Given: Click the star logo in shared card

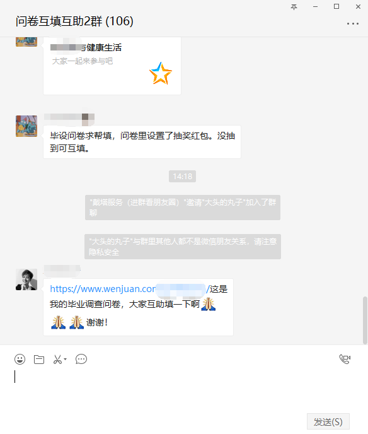Looking at the screenshot, I should 161,73.
